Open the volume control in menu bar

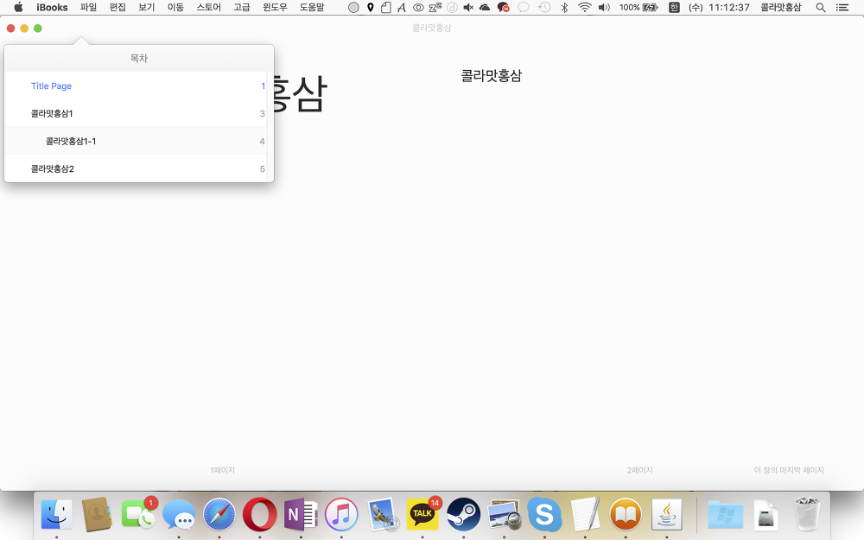(x=603, y=7)
